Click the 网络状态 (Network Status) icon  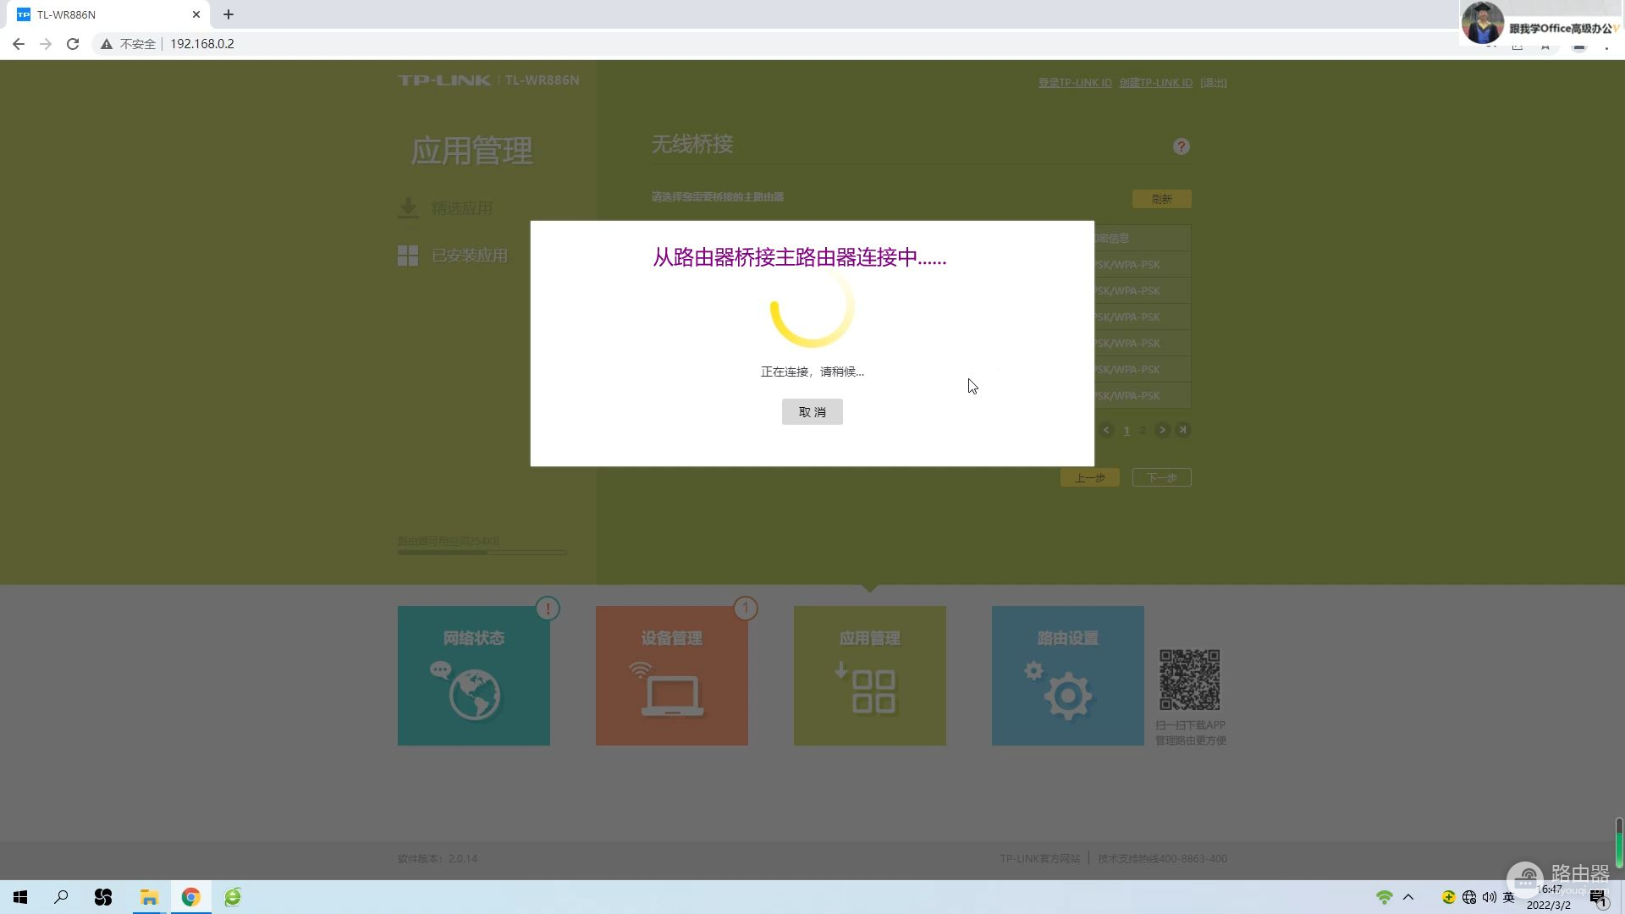click(x=473, y=675)
